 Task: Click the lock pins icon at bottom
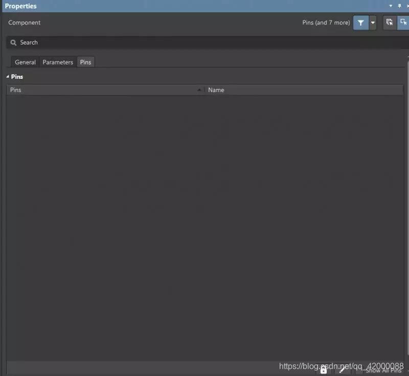pos(323,370)
